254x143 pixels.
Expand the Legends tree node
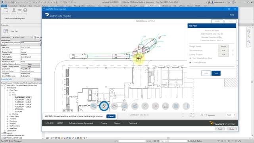click(2, 133)
